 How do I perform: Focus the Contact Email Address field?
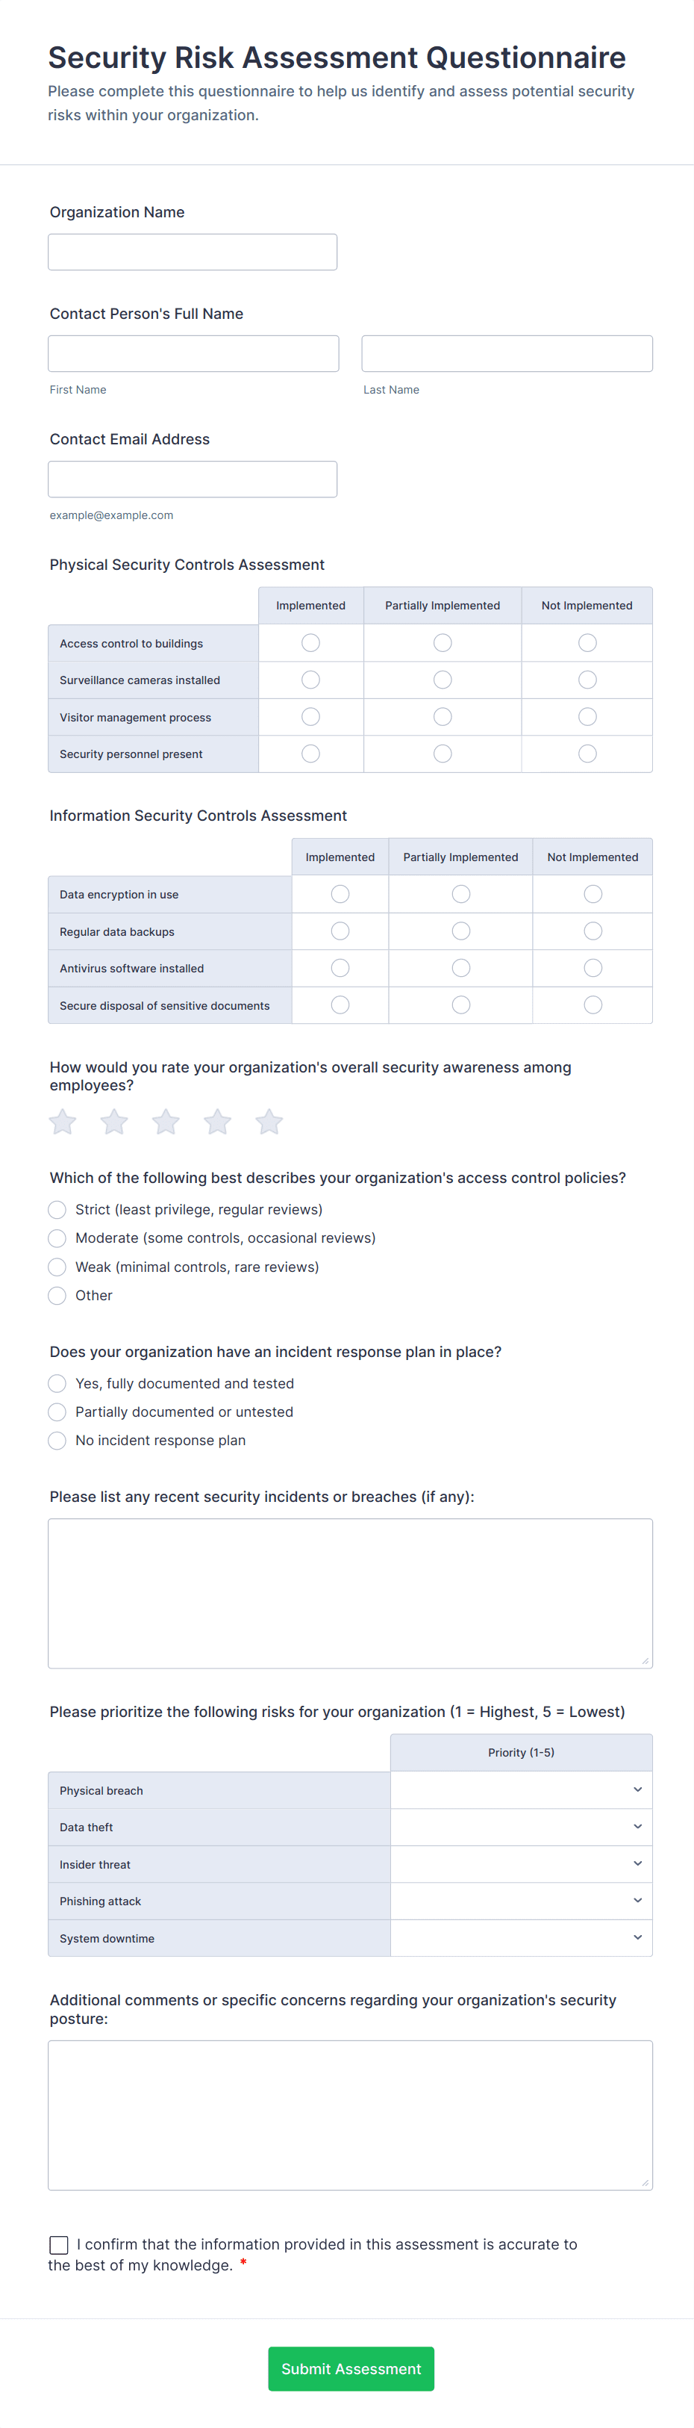pos(192,479)
